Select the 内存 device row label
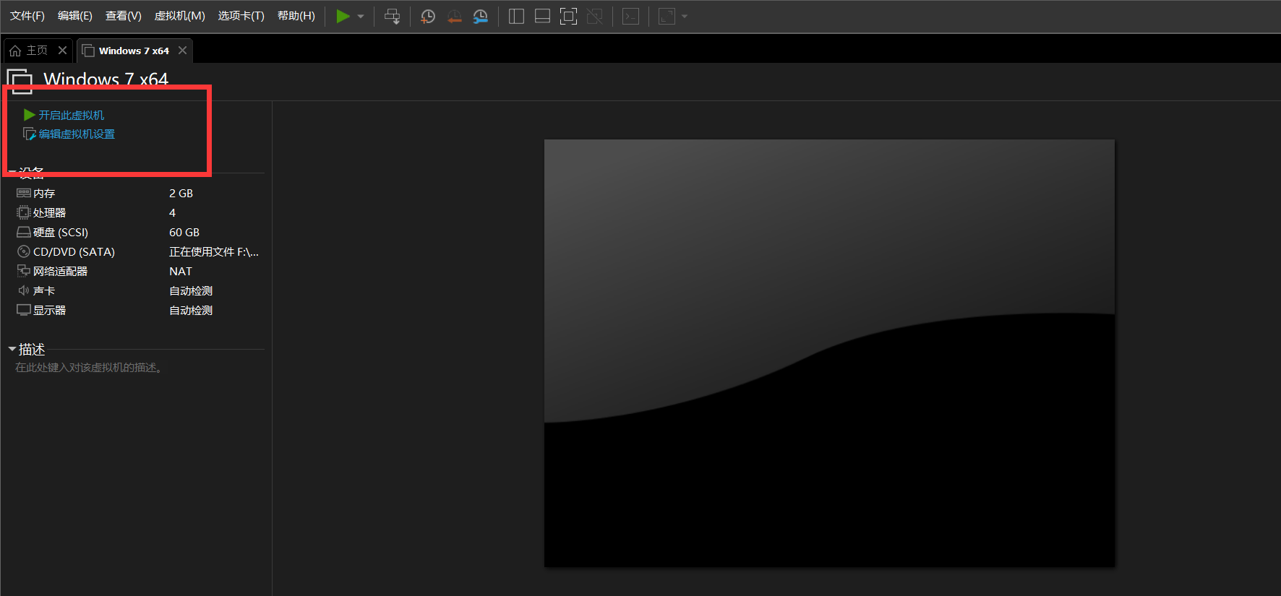 click(44, 194)
